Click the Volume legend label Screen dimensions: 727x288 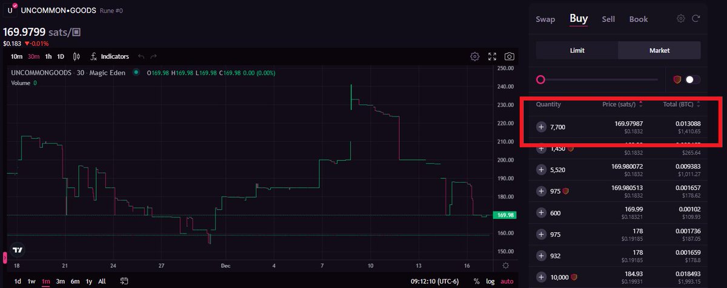click(21, 82)
